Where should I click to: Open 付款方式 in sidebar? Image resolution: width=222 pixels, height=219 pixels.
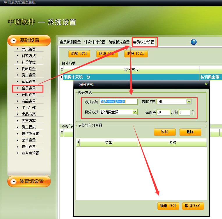(x=29, y=56)
